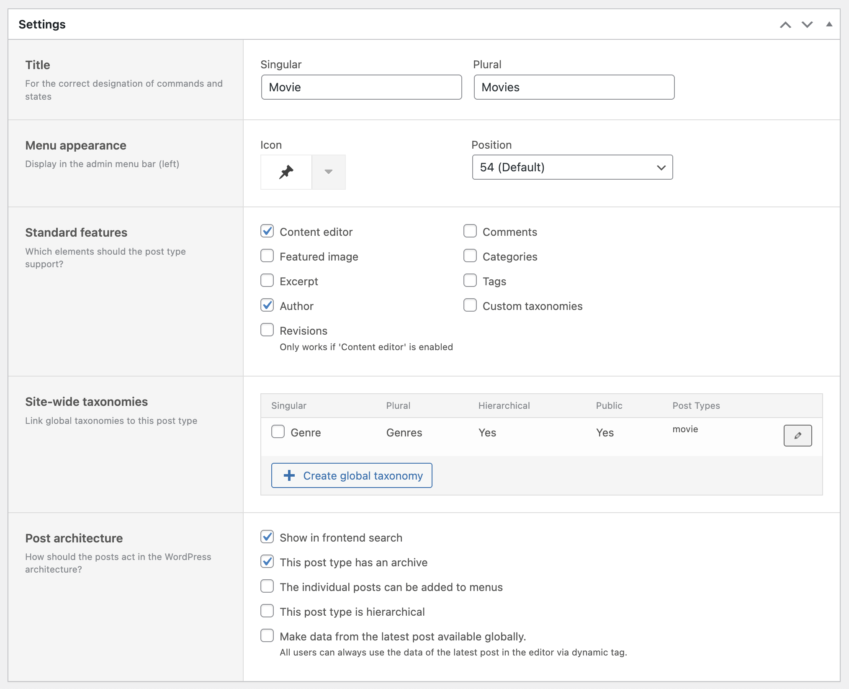Enable Featured image support

click(267, 255)
